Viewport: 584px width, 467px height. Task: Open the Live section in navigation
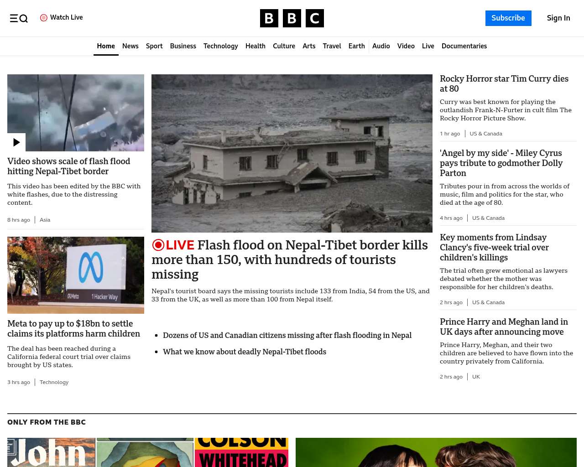(x=428, y=46)
